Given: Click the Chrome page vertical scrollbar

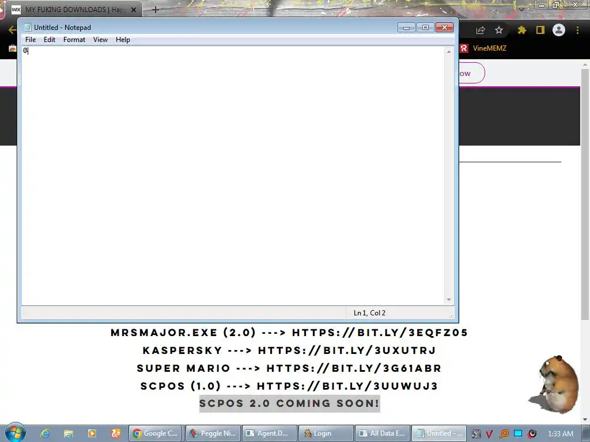Looking at the screenshot, I should click(585, 194).
